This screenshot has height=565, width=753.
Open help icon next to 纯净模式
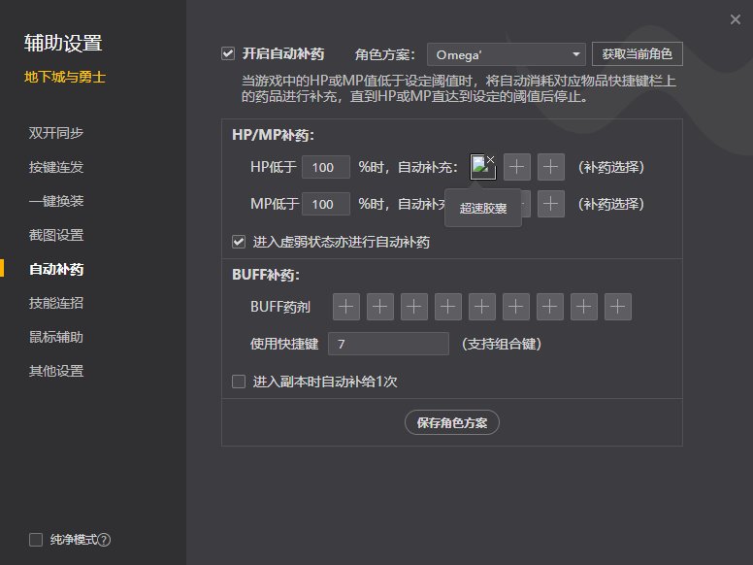104,540
